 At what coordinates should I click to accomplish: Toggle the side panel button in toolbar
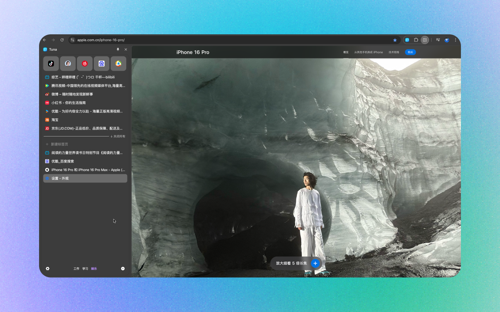[x=425, y=40]
